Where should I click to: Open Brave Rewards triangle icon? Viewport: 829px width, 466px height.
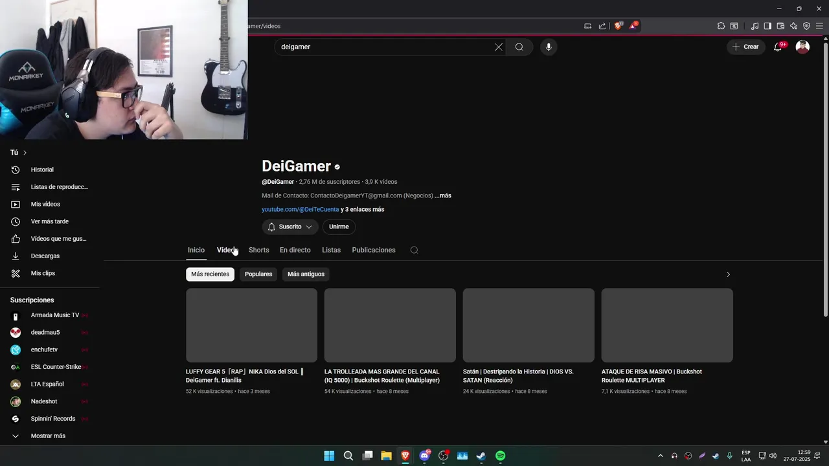point(633,26)
